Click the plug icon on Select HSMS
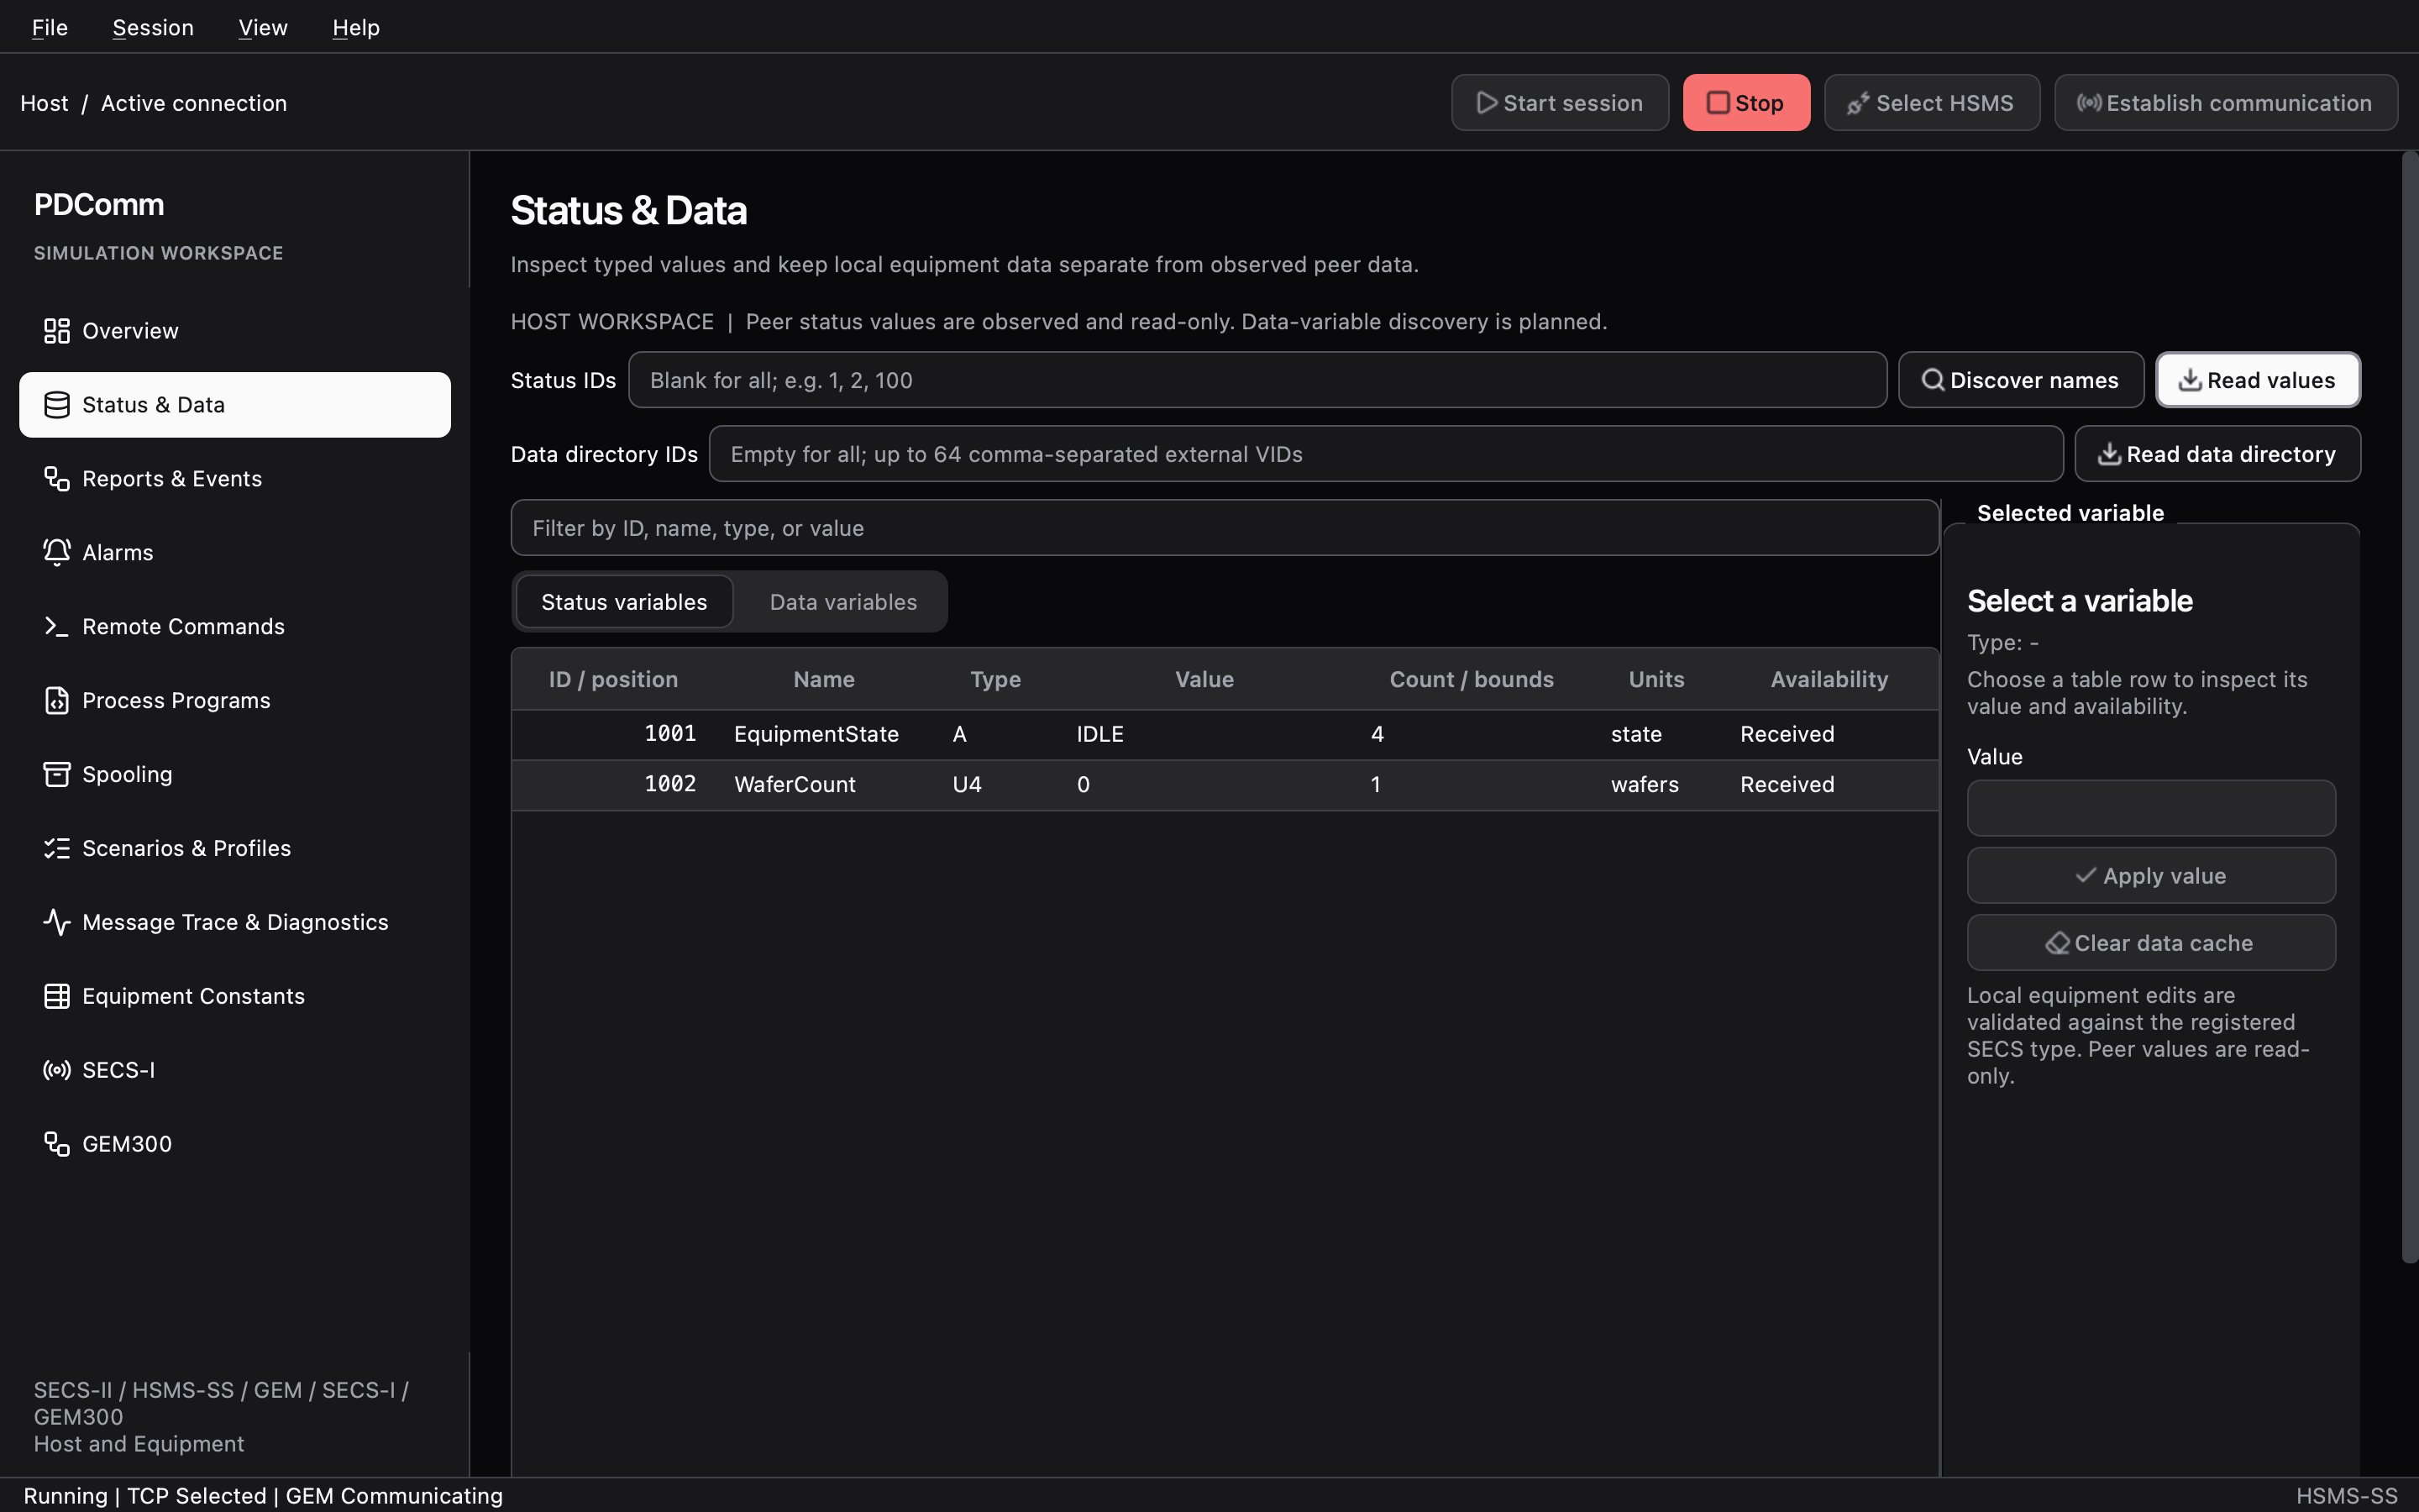This screenshot has height=1512, width=2419. pyautogui.click(x=1858, y=103)
